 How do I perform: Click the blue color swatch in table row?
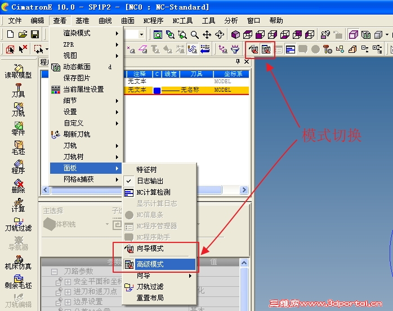click(157, 90)
